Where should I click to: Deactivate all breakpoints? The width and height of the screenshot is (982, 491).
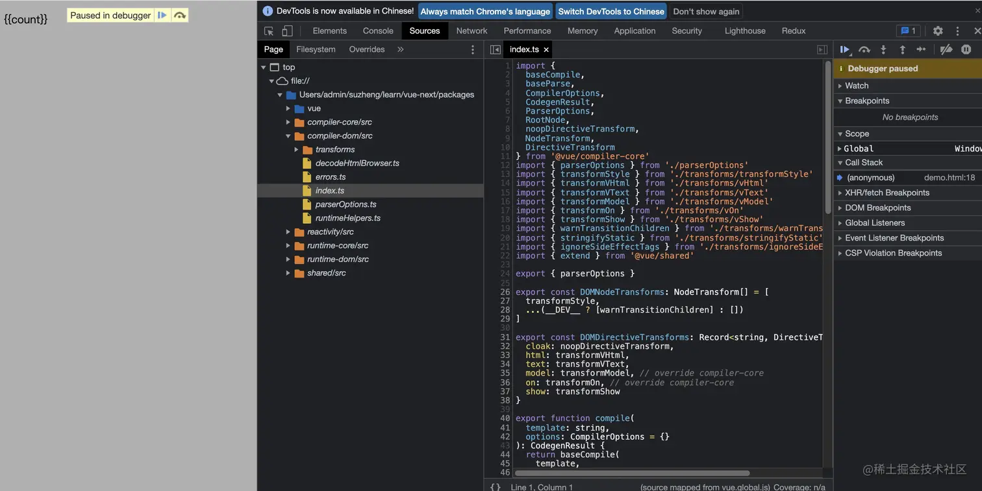click(946, 49)
